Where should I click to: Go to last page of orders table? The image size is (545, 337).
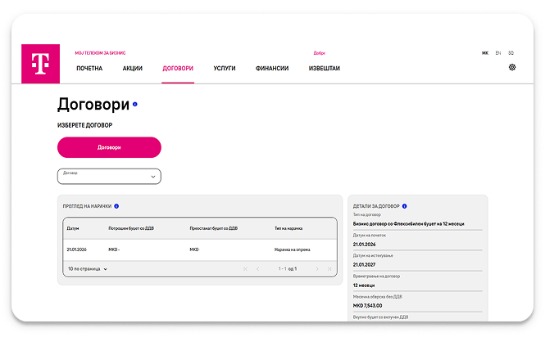329,269
